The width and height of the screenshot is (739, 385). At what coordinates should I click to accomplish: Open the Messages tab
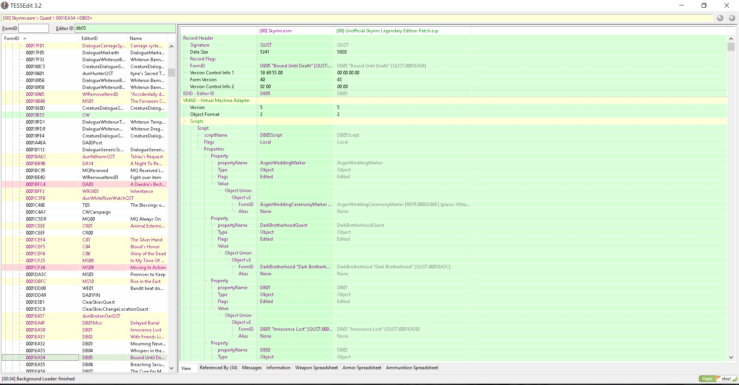click(x=252, y=368)
